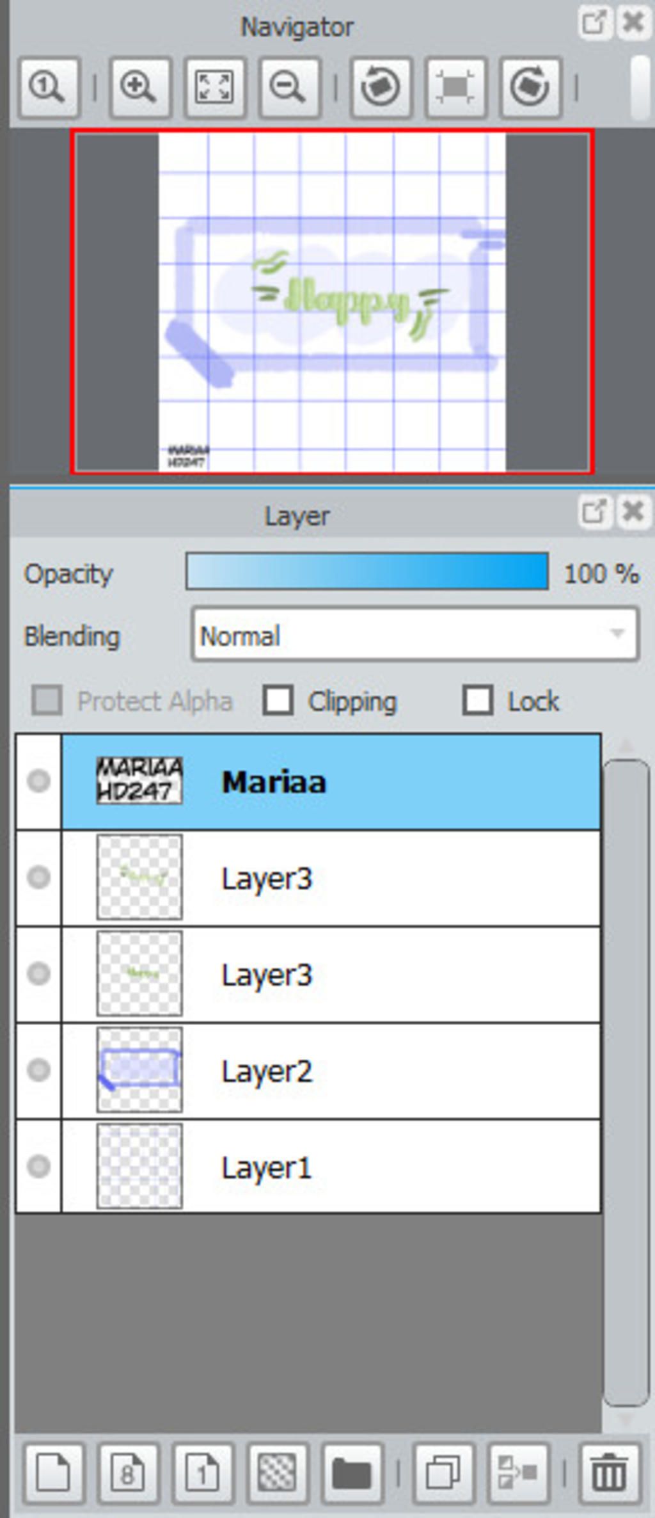The height and width of the screenshot is (1518, 655).
Task: Click the zoom to 100% icon
Action: point(49,87)
